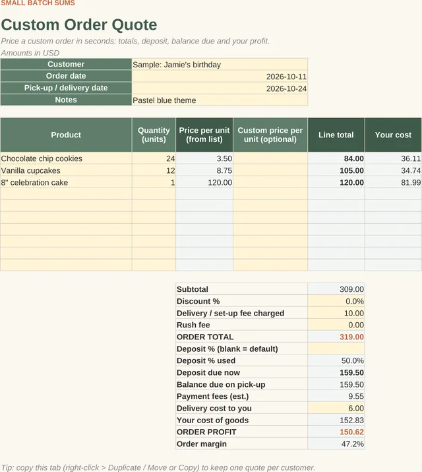Click the "Delivery cost to you" value 6.00
Image resolution: width=422 pixels, height=472 pixels.
coord(336,408)
